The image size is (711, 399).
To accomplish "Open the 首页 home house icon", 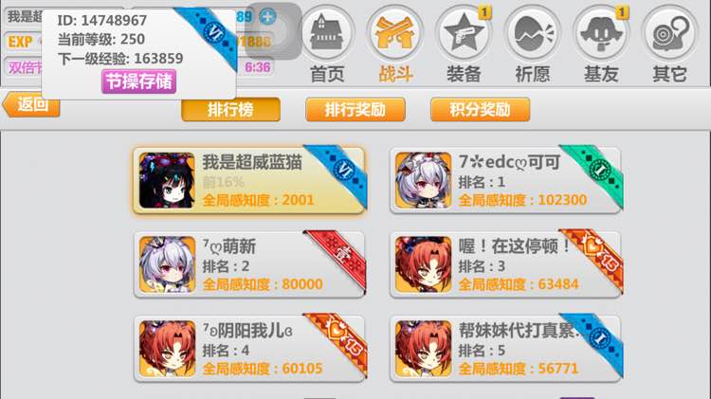I will (326, 33).
